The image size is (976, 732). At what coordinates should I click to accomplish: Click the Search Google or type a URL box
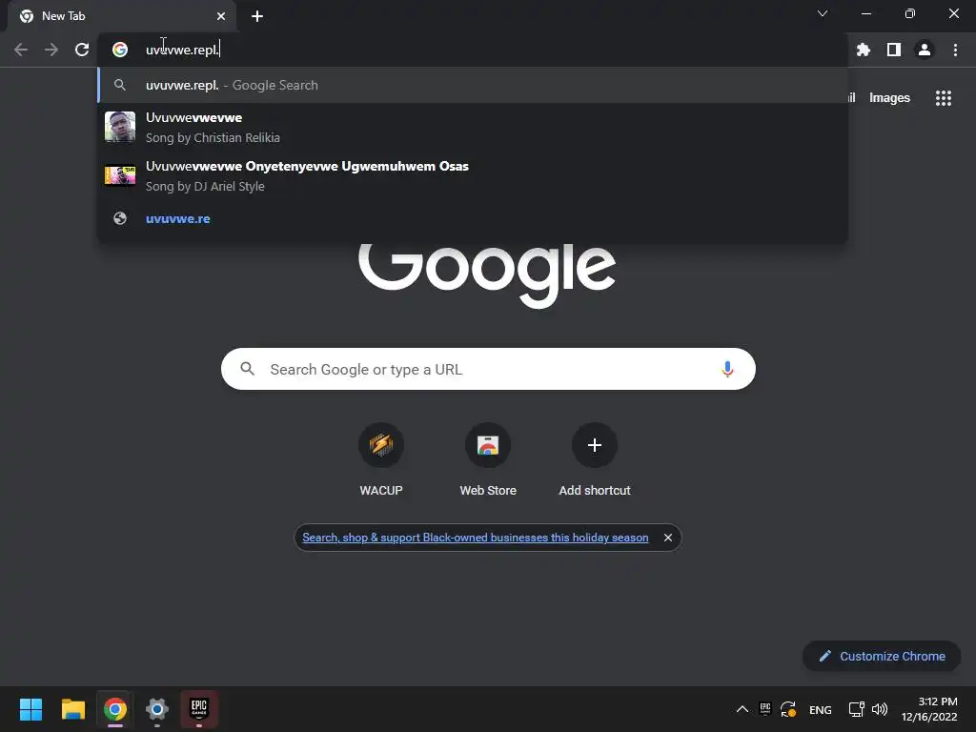click(x=488, y=369)
